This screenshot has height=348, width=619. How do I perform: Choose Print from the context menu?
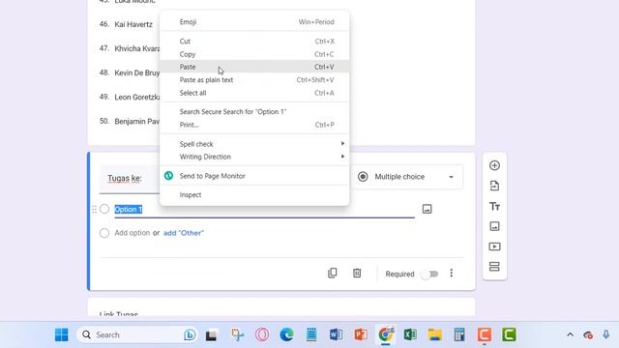coord(254,125)
